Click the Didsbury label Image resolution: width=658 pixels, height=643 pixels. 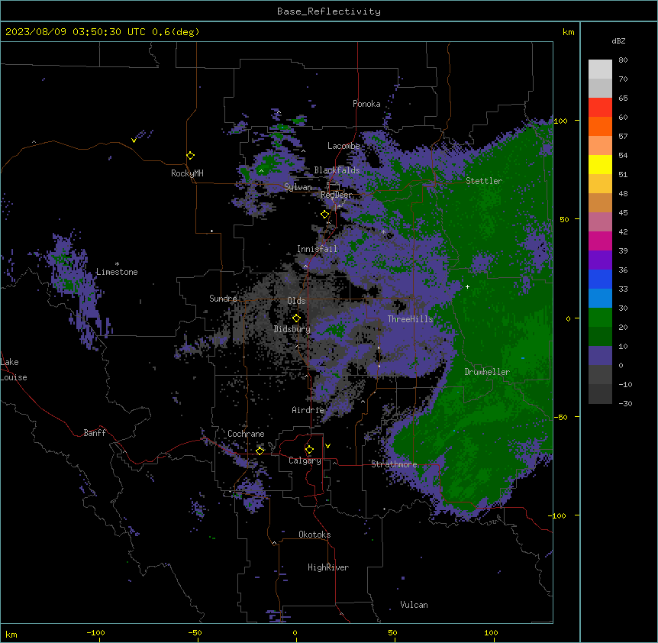292,329
